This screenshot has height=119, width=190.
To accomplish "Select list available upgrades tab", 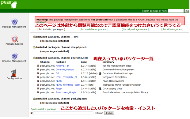I will pos(93,29).
